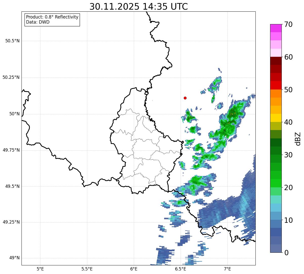This screenshot has height=274, width=304.
Task: Pick the yellow colorbar swatch above 40
Action: point(276,118)
